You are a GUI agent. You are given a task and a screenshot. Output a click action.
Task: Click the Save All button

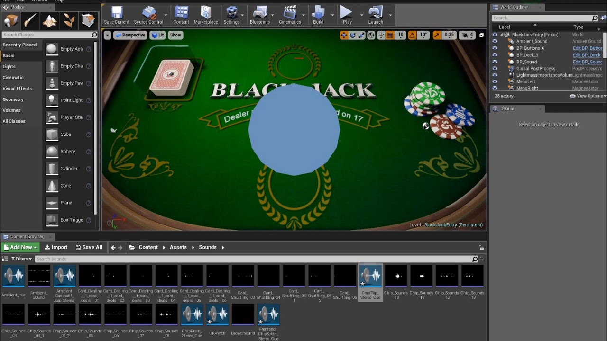(89, 247)
